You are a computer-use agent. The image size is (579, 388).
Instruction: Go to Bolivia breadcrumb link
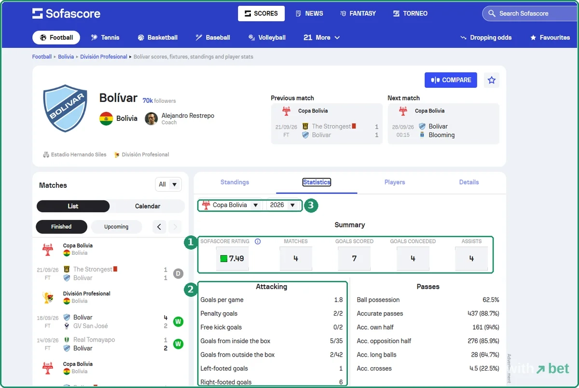pos(66,57)
